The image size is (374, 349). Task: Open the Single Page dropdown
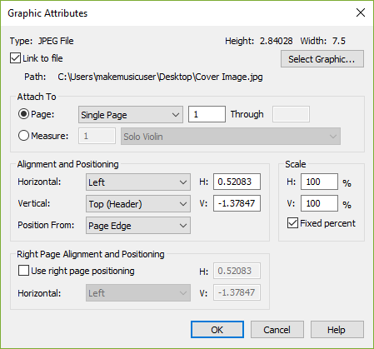click(x=131, y=114)
